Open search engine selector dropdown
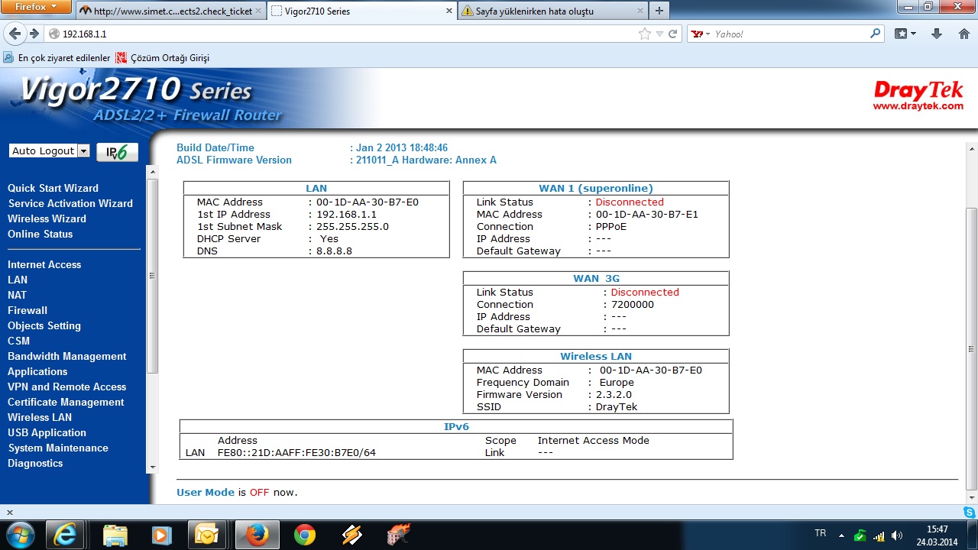This screenshot has width=978, height=550. pyautogui.click(x=701, y=34)
